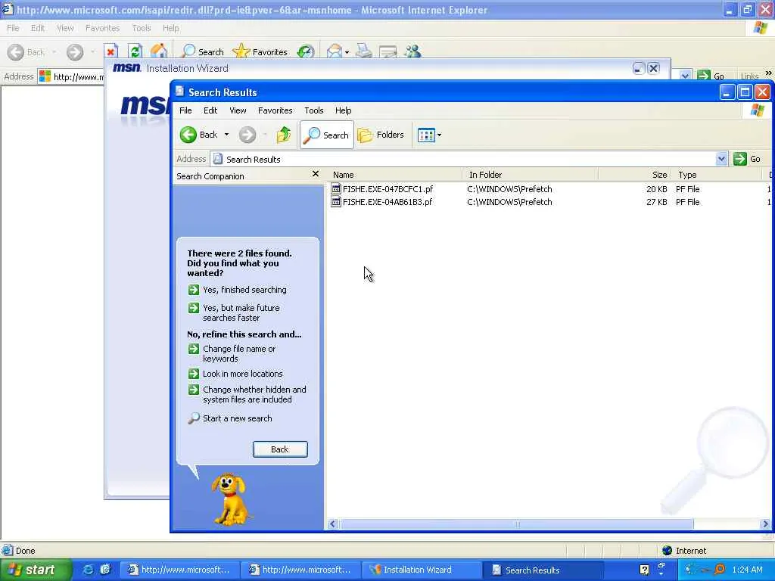Toggle the Search toolbar button
The width and height of the screenshot is (775, 581).
(327, 135)
